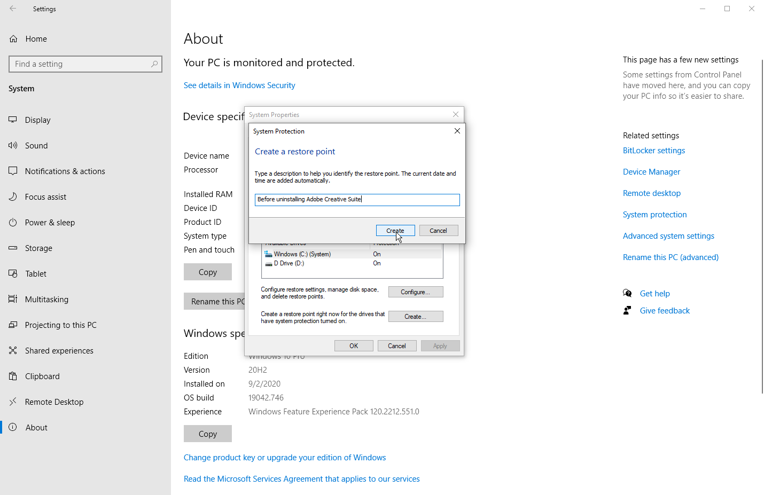Open Power & sleep icon

tap(13, 223)
